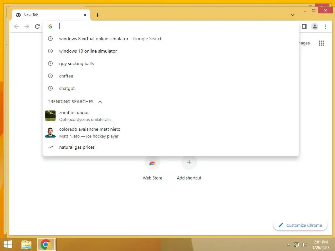Click the browser forward arrow
Screen dimensions: 335x251
(x=27, y=26)
